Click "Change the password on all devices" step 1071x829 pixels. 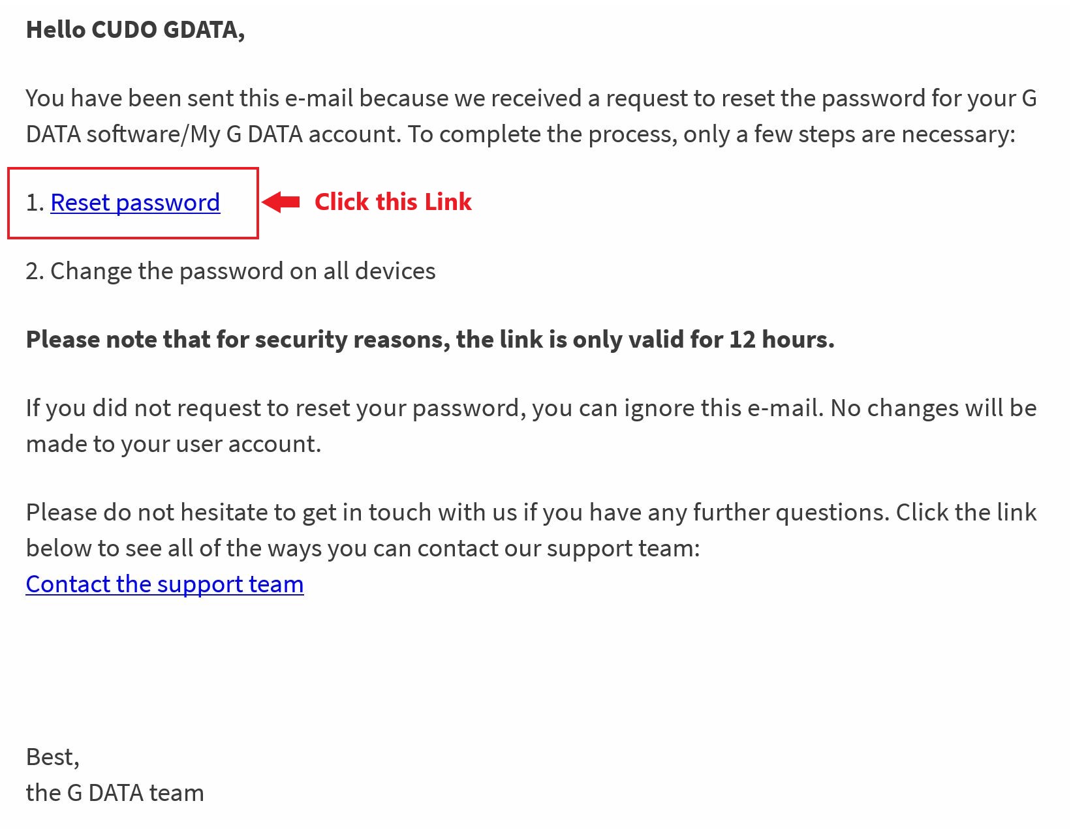click(x=243, y=271)
